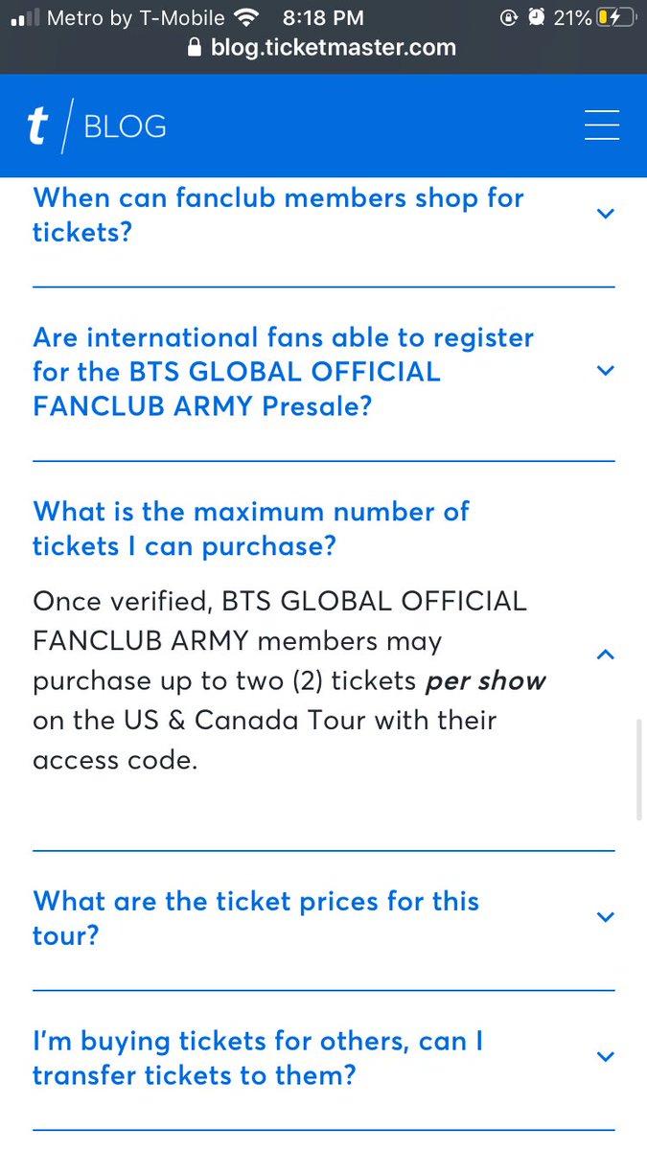The image size is (647, 1150).
Task: Expand the international fans question chevron
Action: point(605,371)
